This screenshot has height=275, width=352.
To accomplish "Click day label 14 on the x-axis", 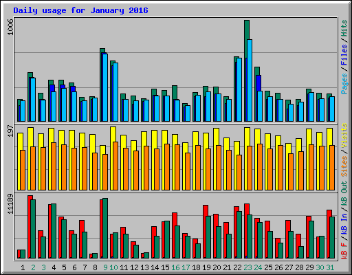I will (155, 267).
